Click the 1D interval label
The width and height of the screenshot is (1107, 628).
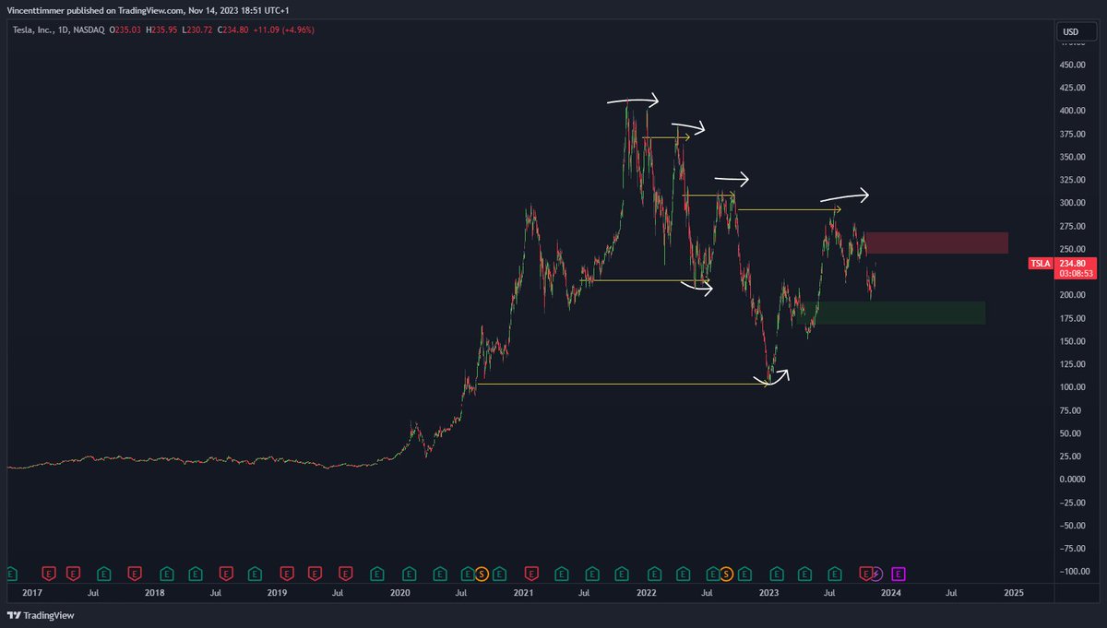64,30
